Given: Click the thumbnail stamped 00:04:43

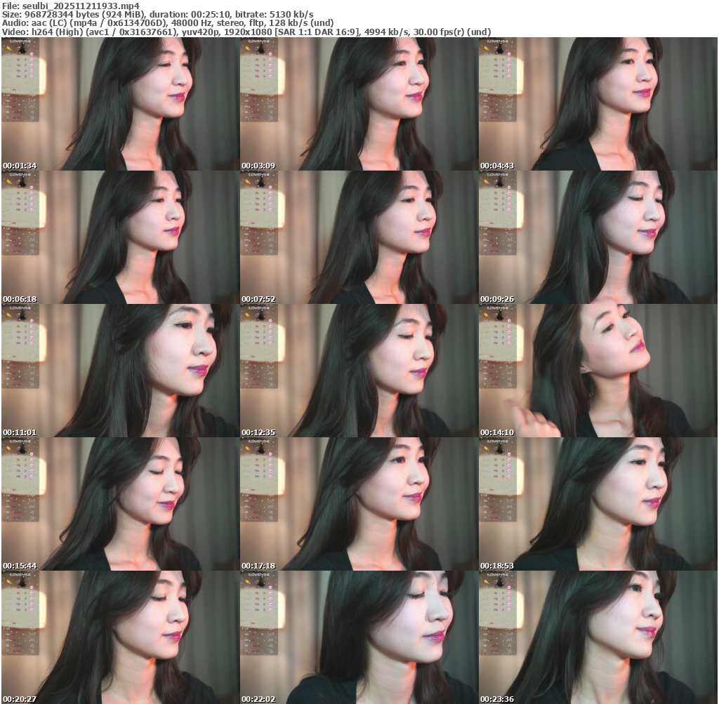Looking at the screenshot, I should [598, 104].
